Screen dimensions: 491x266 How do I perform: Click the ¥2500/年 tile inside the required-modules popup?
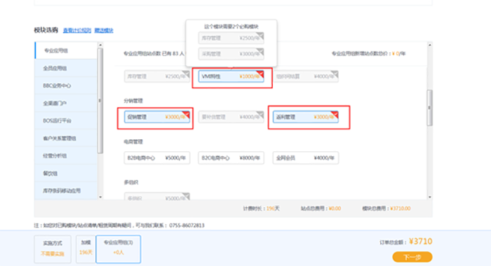coord(231,38)
